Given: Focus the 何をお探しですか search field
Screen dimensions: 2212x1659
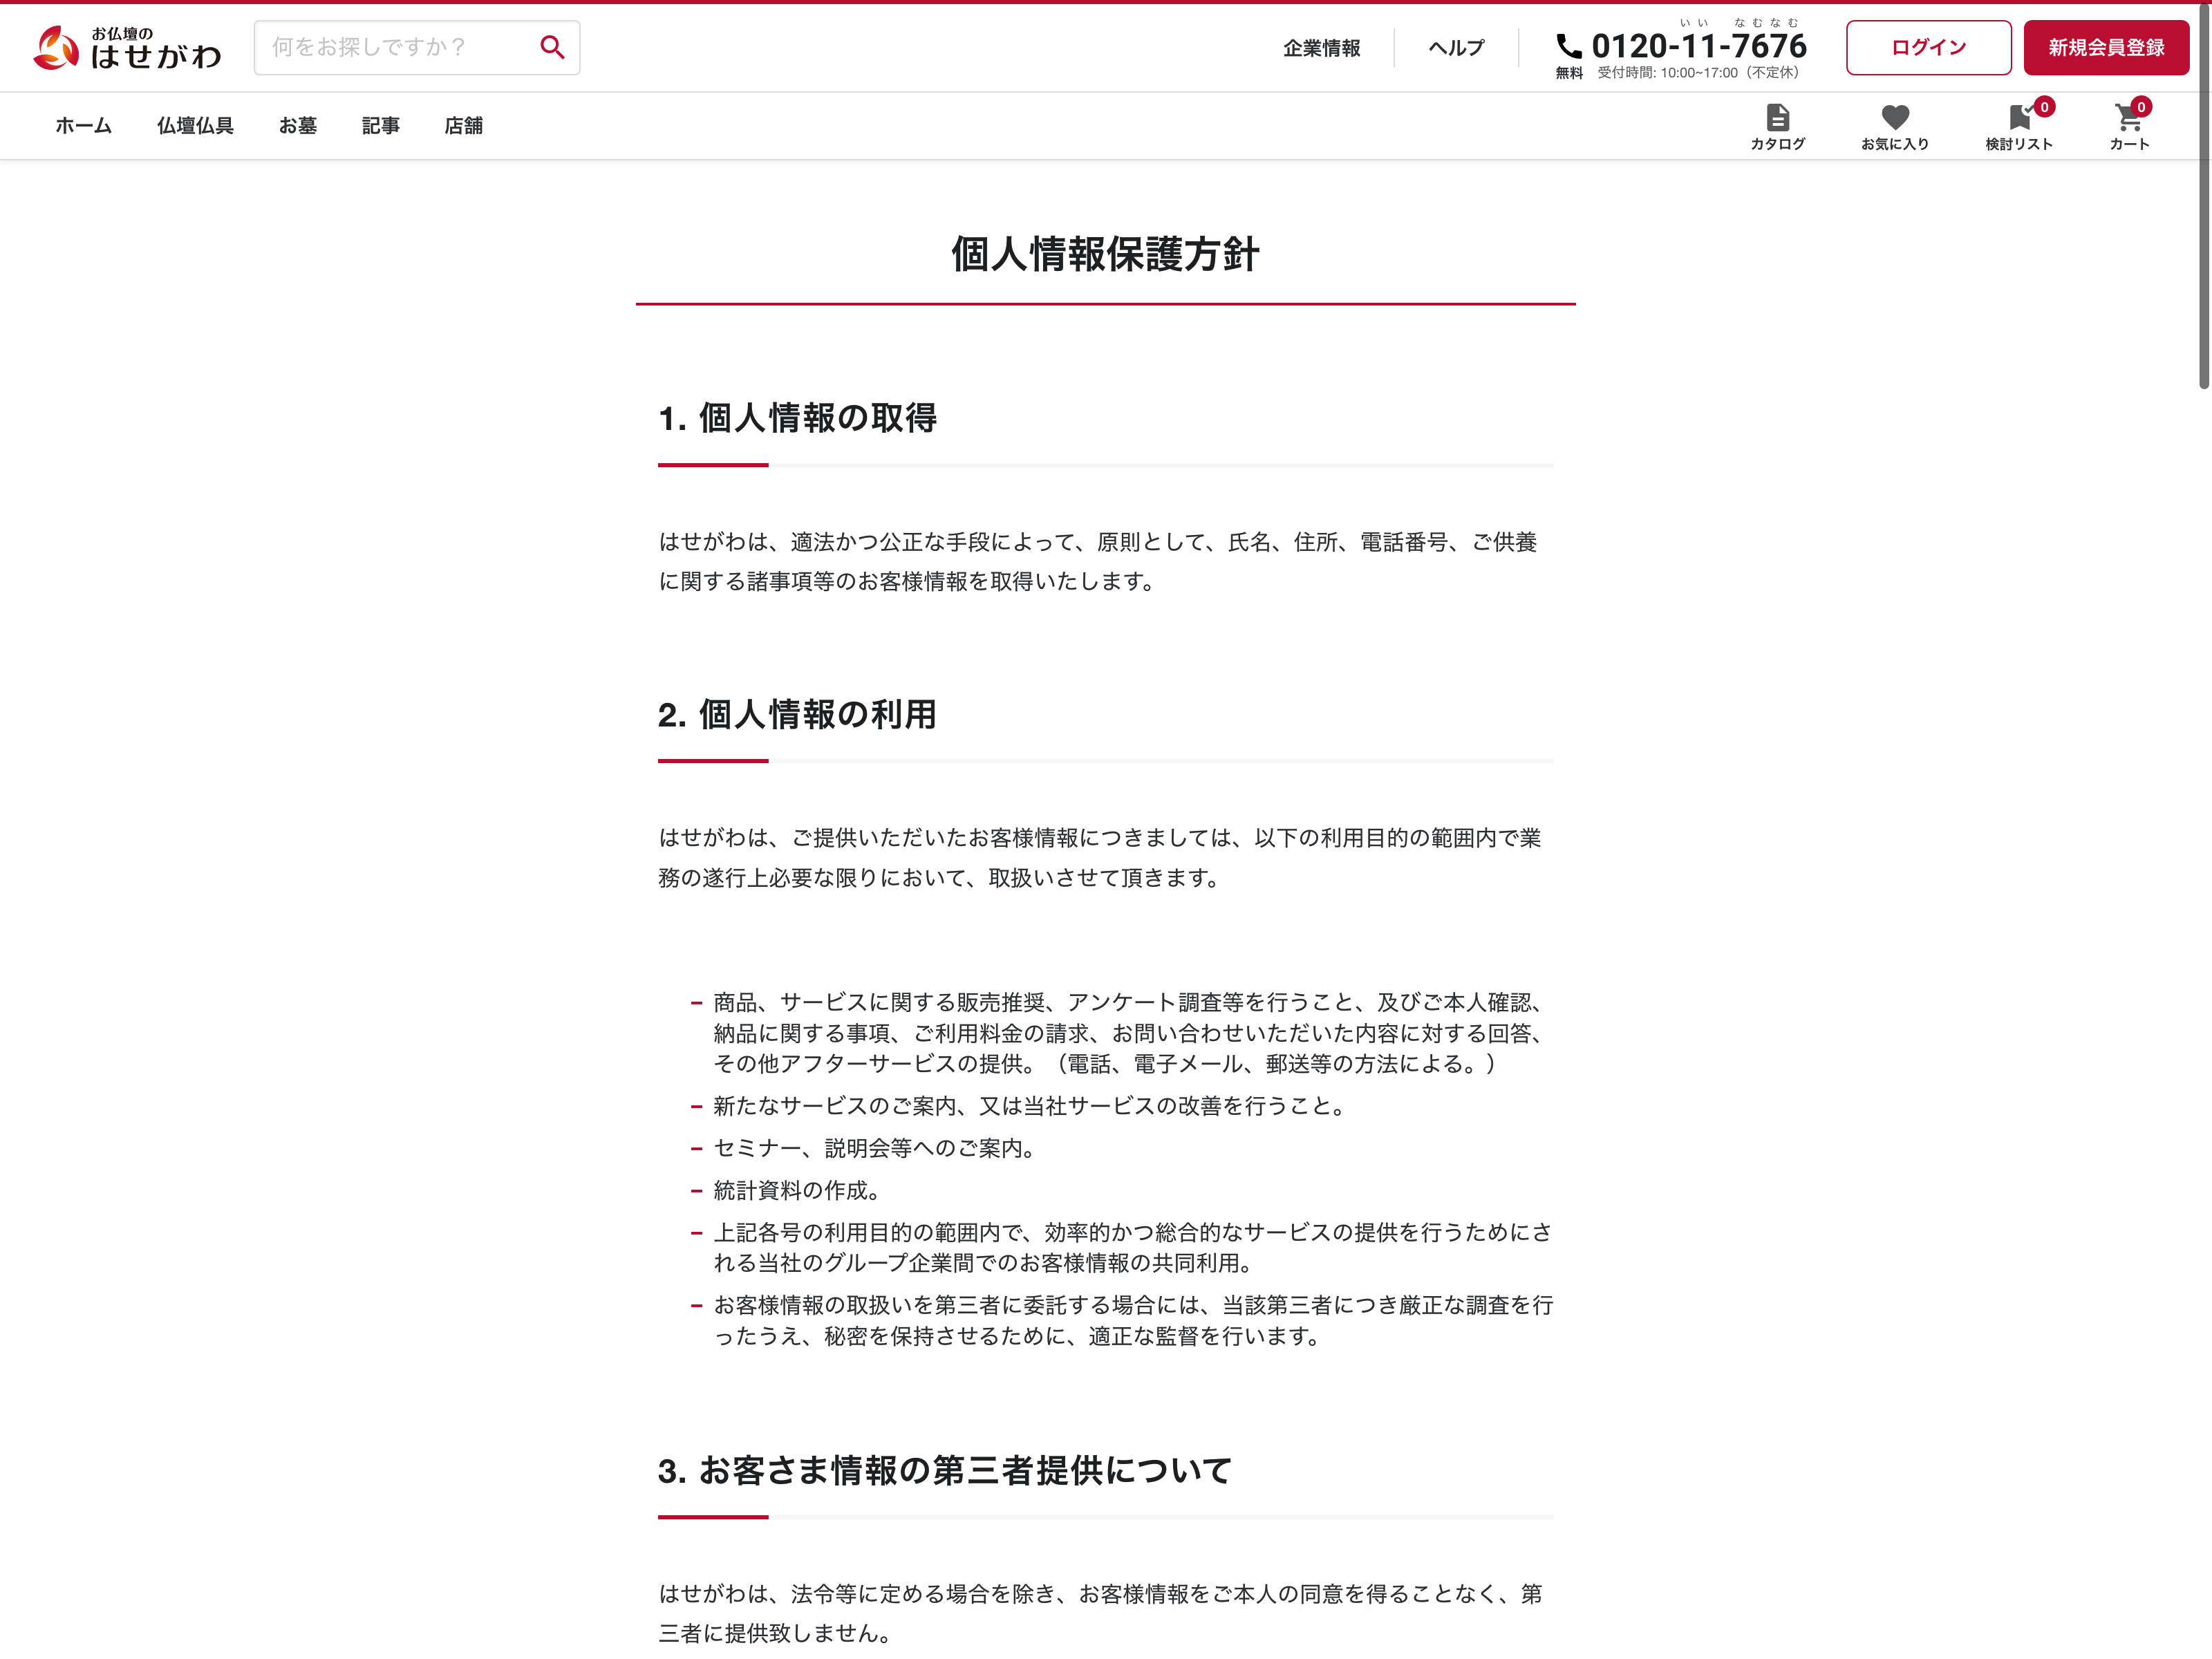Looking at the screenshot, I should [395, 47].
